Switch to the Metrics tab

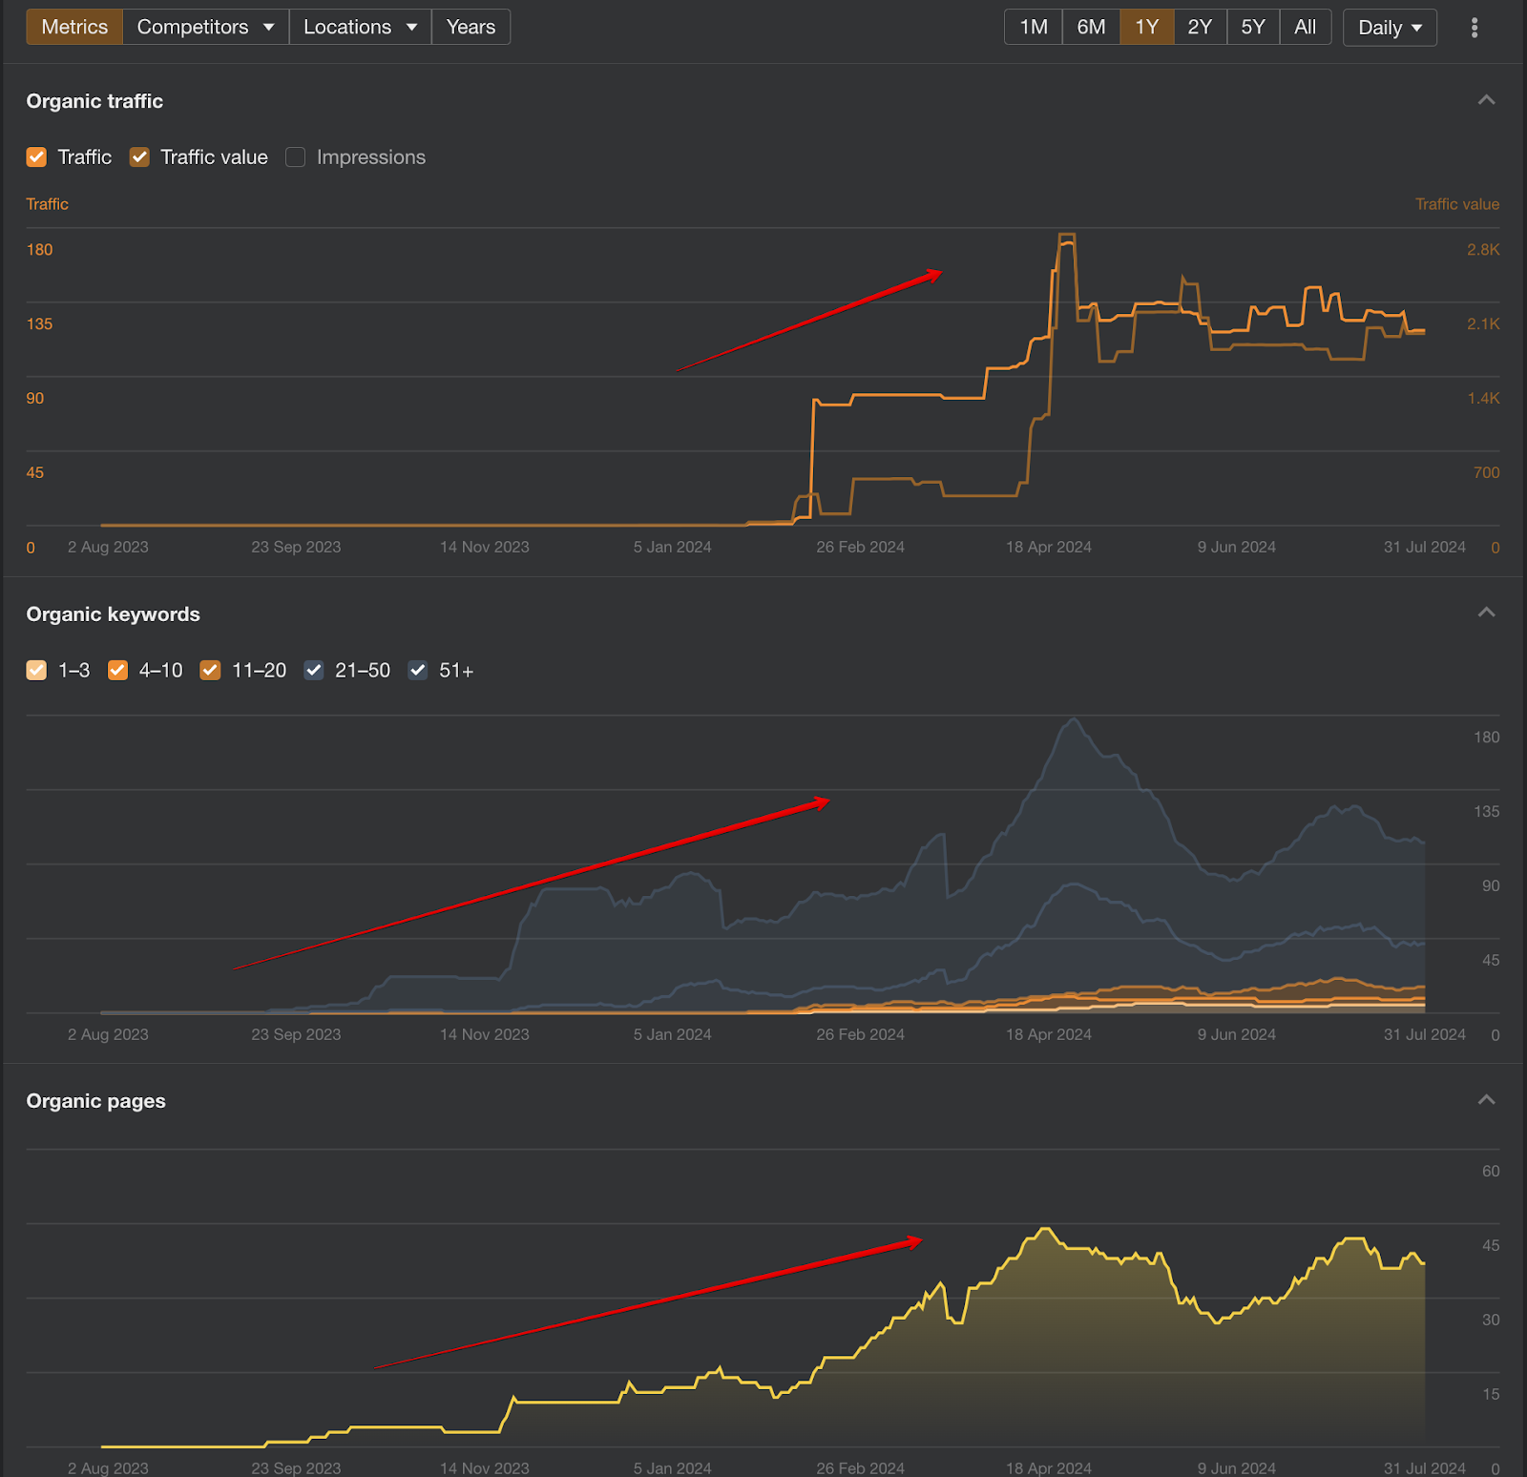74,27
